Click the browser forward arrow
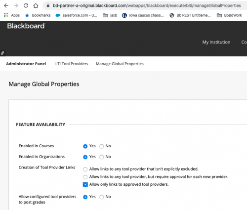Viewport: 247px width, 210px height. tap(16, 5)
